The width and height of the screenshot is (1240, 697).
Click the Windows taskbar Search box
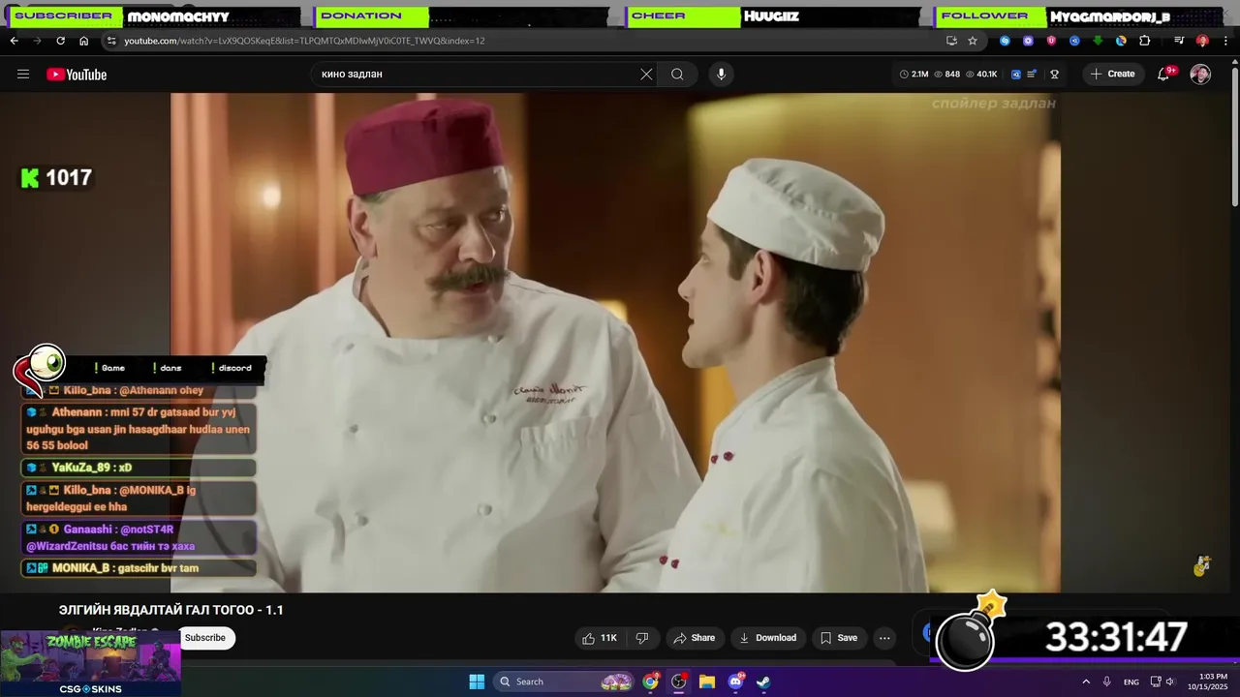[x=566, y=682]
